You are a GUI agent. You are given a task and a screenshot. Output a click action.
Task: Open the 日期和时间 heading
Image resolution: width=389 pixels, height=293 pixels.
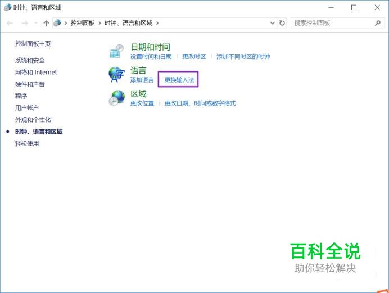click(x=150, y=47)
